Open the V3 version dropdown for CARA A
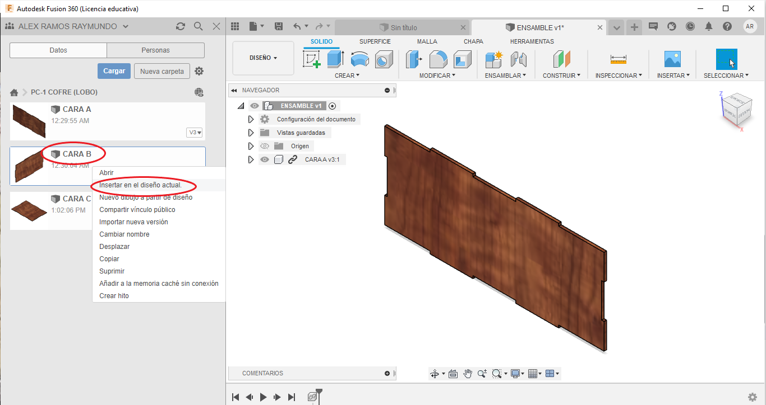 click(x=195, y=133)
